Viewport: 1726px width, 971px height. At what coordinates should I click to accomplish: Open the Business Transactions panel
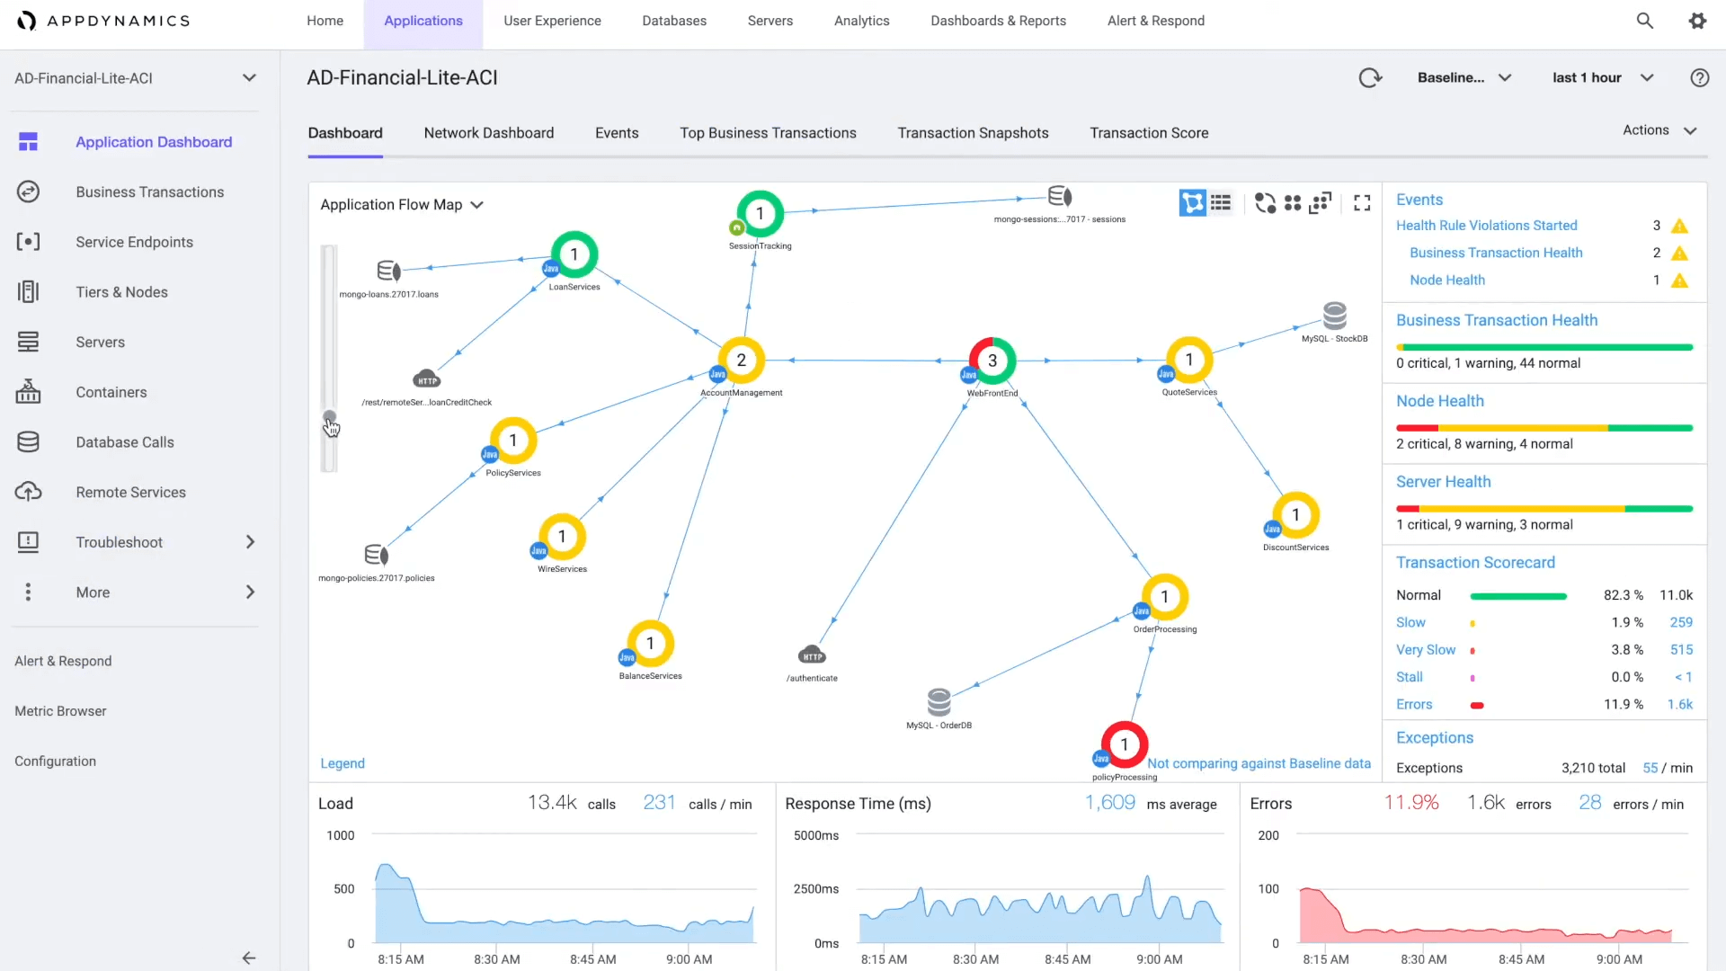click(149, 192)
